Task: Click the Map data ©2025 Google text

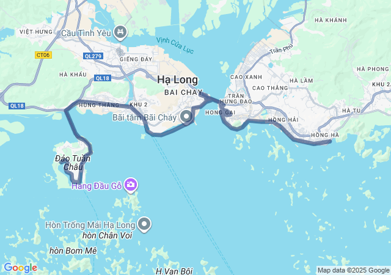Action: pos(353,270)
